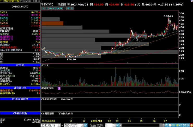Image resolution: width=193 pixels, height=127 pixels.
Task: Click the arrow cursor tool icon
Action: coord(166,125)
